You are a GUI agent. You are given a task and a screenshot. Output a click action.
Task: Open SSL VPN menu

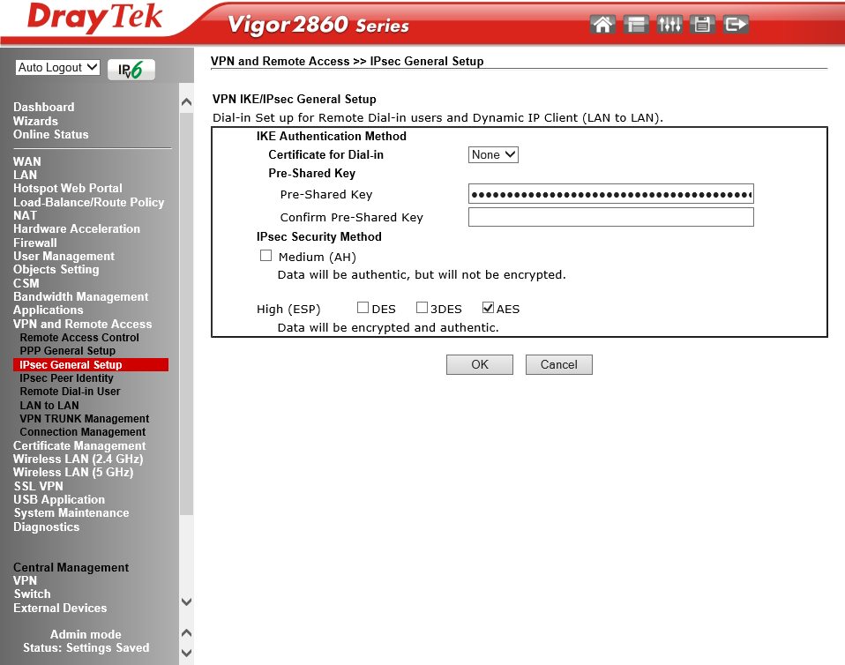(x=38, y=486)
